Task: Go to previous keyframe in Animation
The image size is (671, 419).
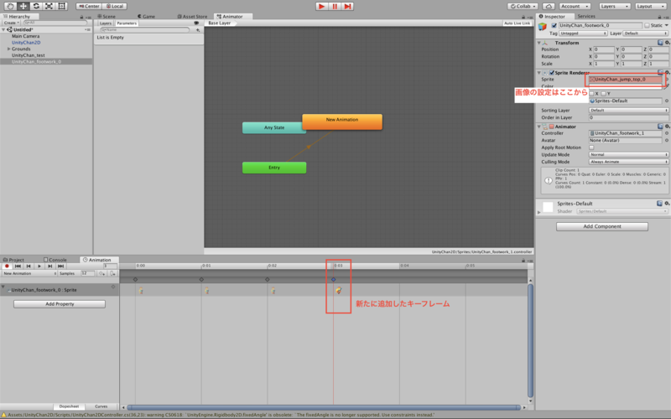Action: click(x=29, y=266)
